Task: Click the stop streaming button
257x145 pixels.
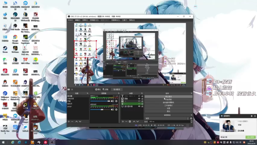Action: coord(168,97)
